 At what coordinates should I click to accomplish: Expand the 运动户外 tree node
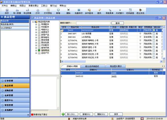click(36, 53)
